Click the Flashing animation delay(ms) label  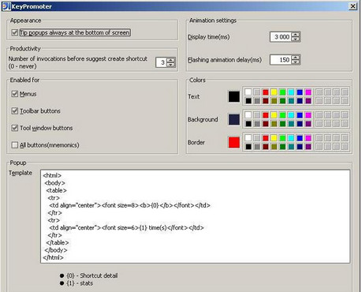pos(225,60)
